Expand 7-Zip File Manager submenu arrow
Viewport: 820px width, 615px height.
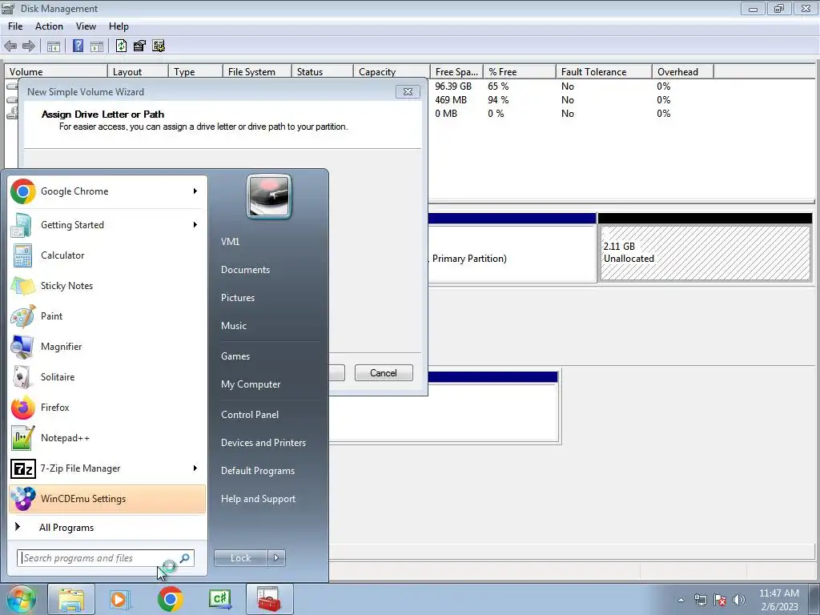pos(195,468)
